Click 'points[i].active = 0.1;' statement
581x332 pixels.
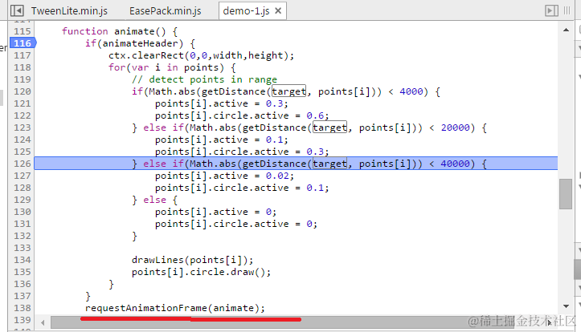coord(222,140)
